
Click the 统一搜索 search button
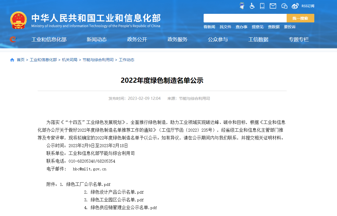coord(300,18)
